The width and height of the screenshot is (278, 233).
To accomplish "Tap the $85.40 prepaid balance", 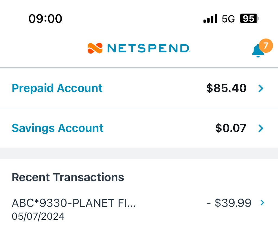I will [x=226, y=88].
